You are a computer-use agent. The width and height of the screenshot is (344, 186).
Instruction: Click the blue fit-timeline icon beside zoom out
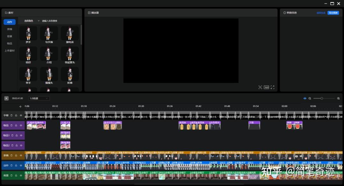coord(305,98)
